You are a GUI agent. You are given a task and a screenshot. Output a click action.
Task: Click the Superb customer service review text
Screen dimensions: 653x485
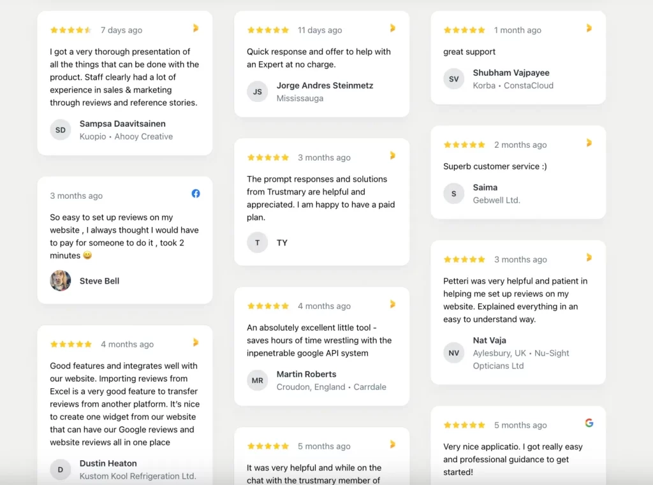(x=495, y=166)
